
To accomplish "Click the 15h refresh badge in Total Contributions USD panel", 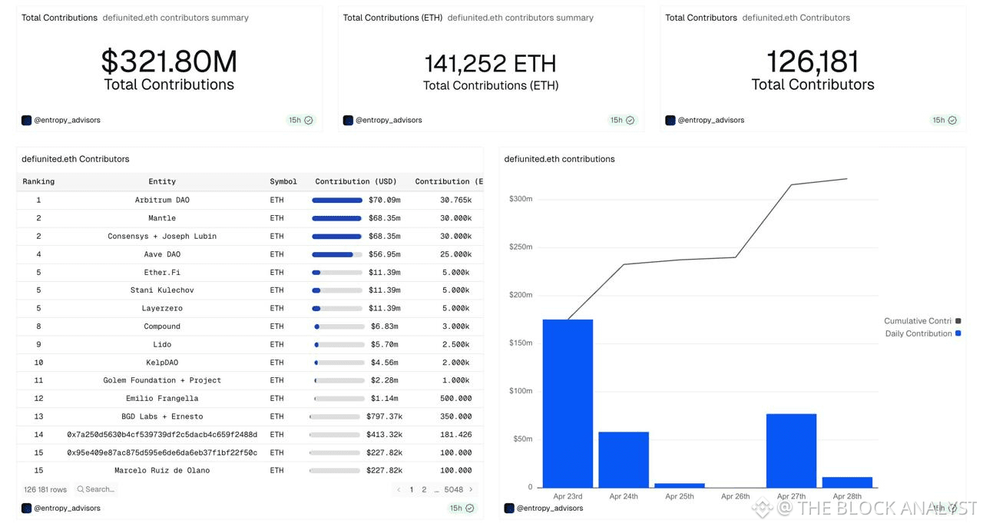I will point(300,121).
